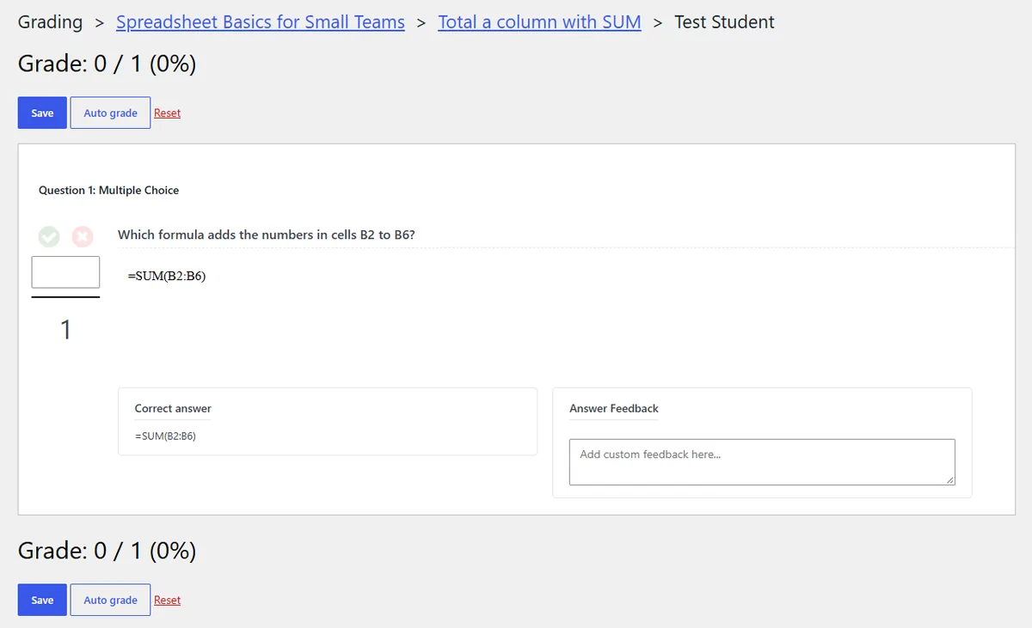This screenshot has height=628, width=1032.
Task: Click the top Grade: 0 / 1 (0%) text
Action: 107,64
